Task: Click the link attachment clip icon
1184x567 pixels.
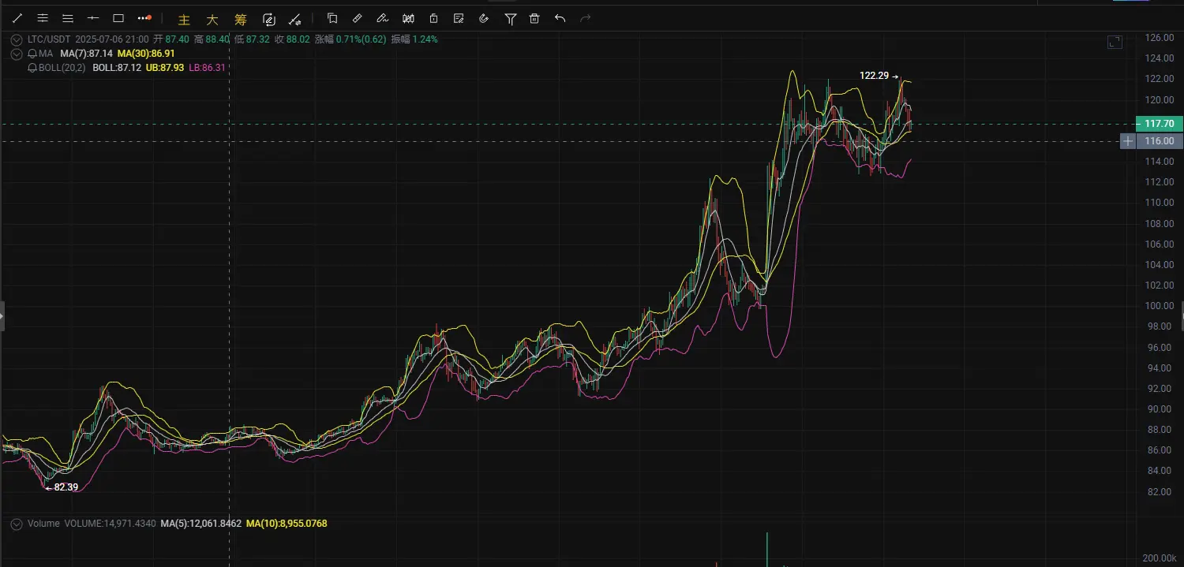Action: [484, 18]
